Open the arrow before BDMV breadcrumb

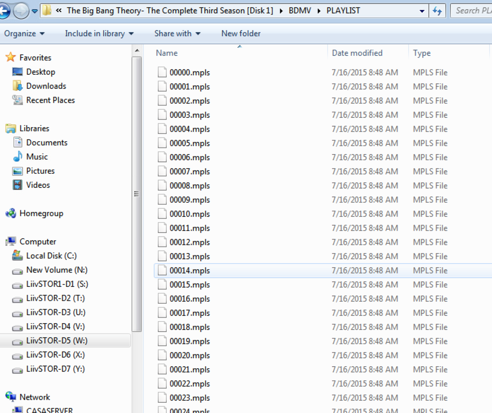click(281, 11)
